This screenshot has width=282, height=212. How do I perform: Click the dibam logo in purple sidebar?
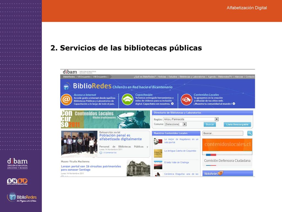click(x=17, y=164)
